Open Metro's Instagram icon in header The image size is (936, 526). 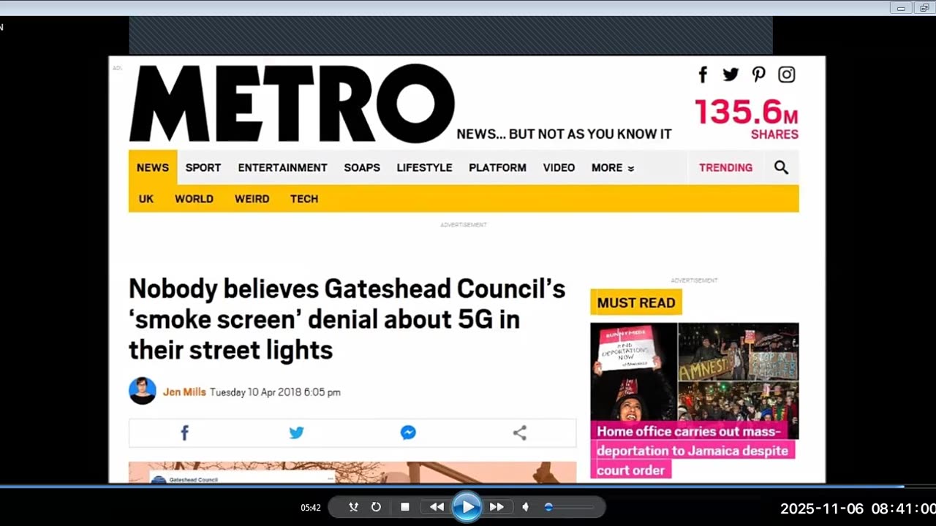tap(787, 75)
